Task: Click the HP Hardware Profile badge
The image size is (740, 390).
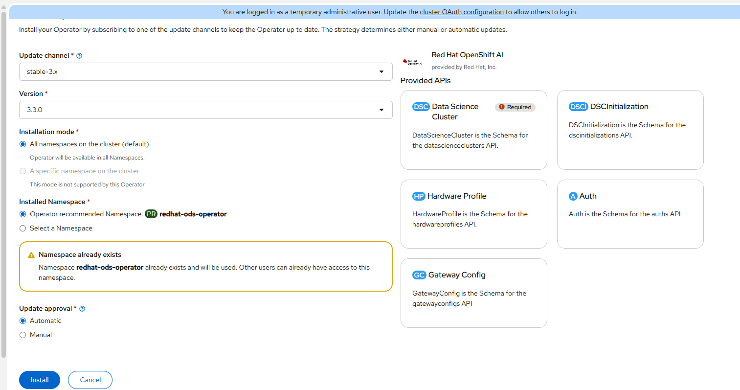Action: (419, 196)
